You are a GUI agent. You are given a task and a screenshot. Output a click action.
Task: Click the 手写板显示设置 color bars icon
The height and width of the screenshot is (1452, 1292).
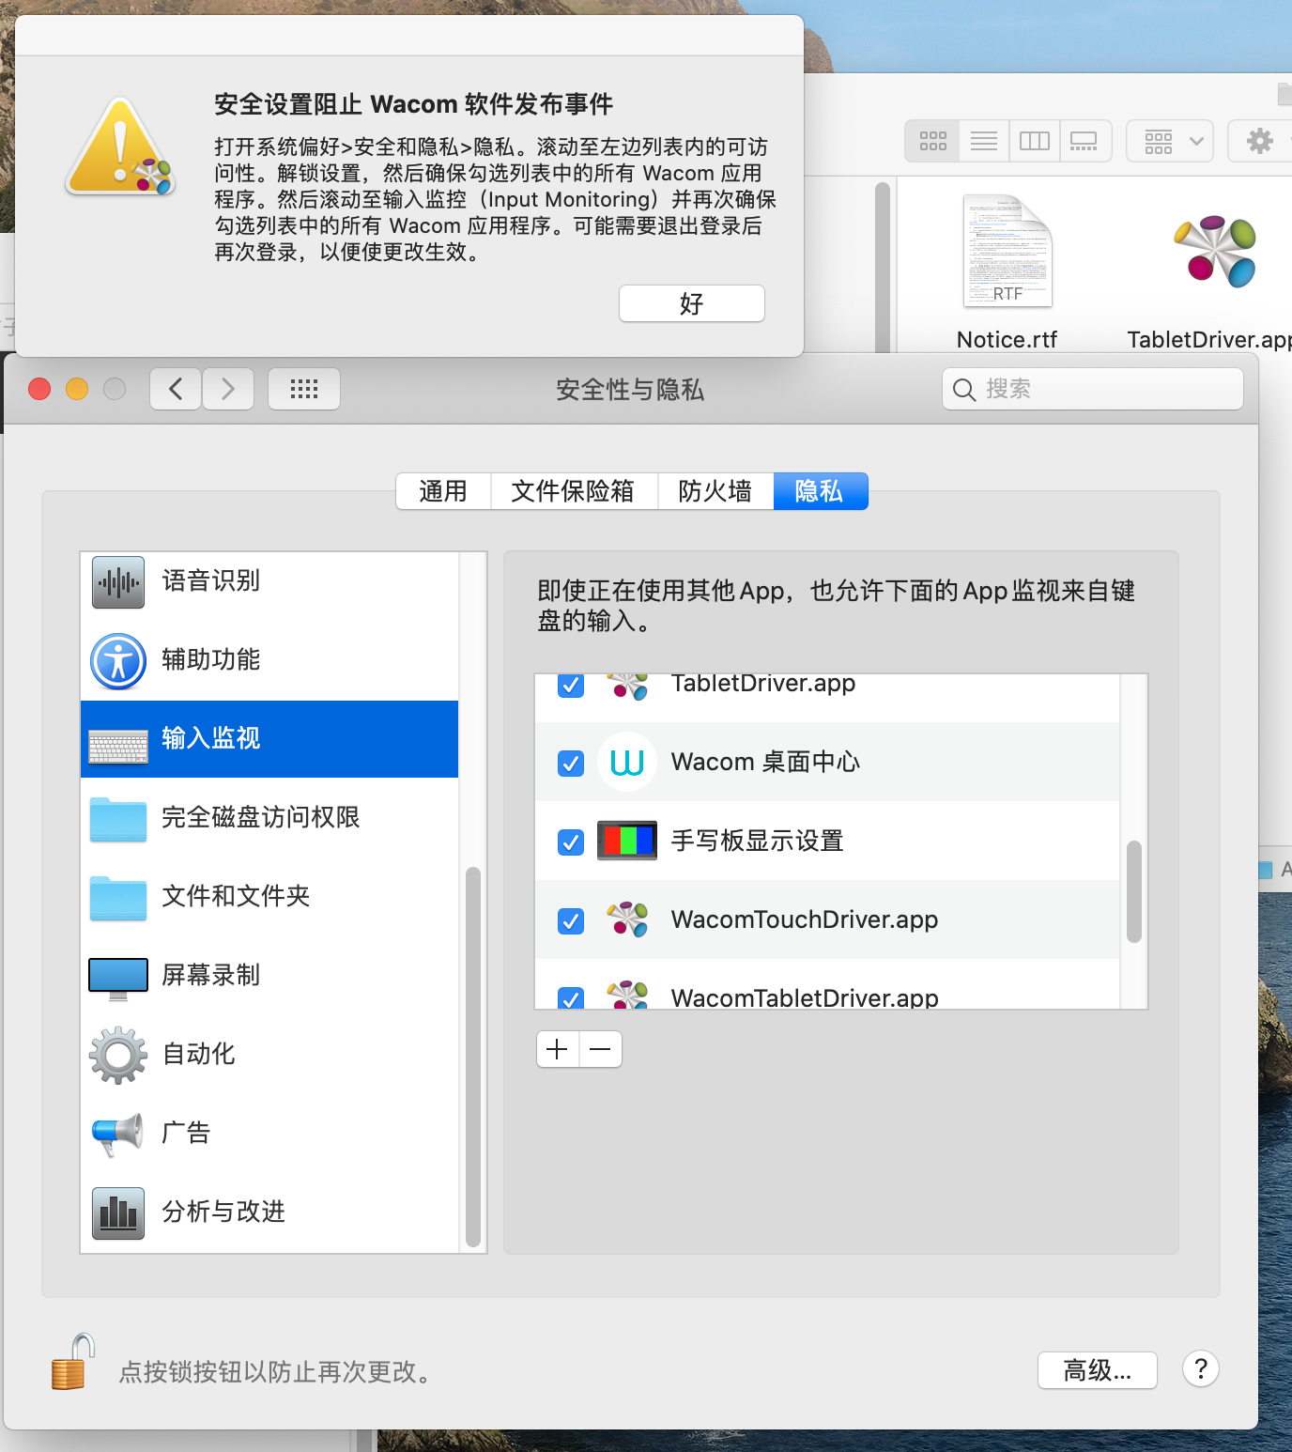point(627,841)
